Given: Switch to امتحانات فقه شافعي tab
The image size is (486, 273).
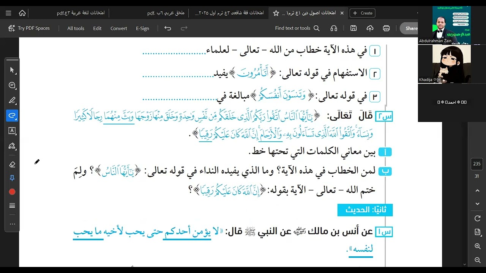Looking at the screenshot, I should [x=229, y=13].
